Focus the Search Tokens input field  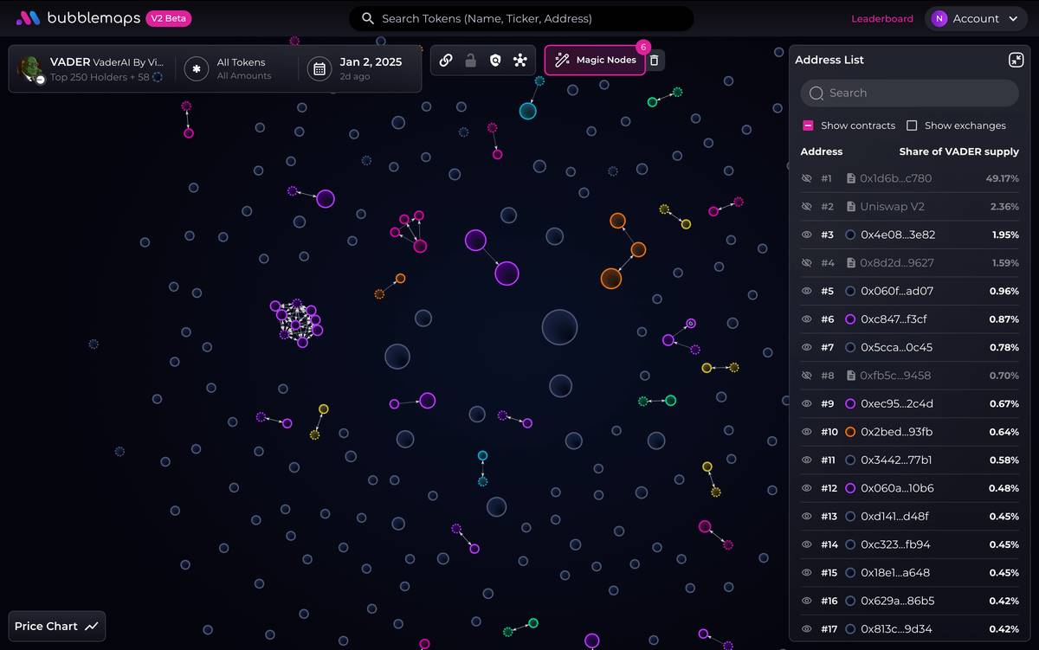click(521, 18)
